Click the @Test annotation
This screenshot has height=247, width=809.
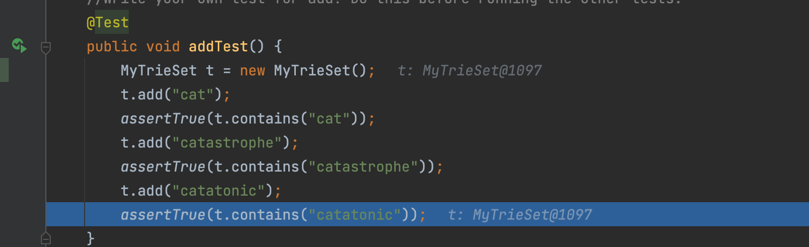(108, 23)
